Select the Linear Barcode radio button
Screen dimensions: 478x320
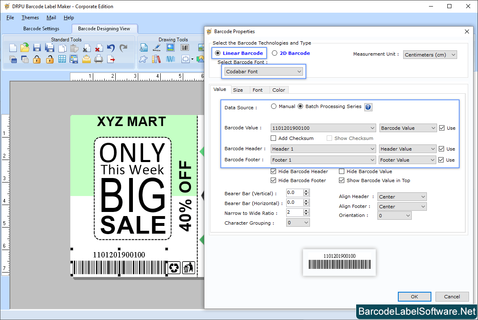[217, 53]
